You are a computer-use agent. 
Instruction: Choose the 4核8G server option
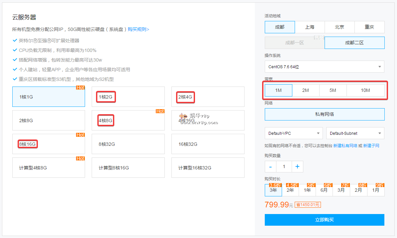point(128,120)
